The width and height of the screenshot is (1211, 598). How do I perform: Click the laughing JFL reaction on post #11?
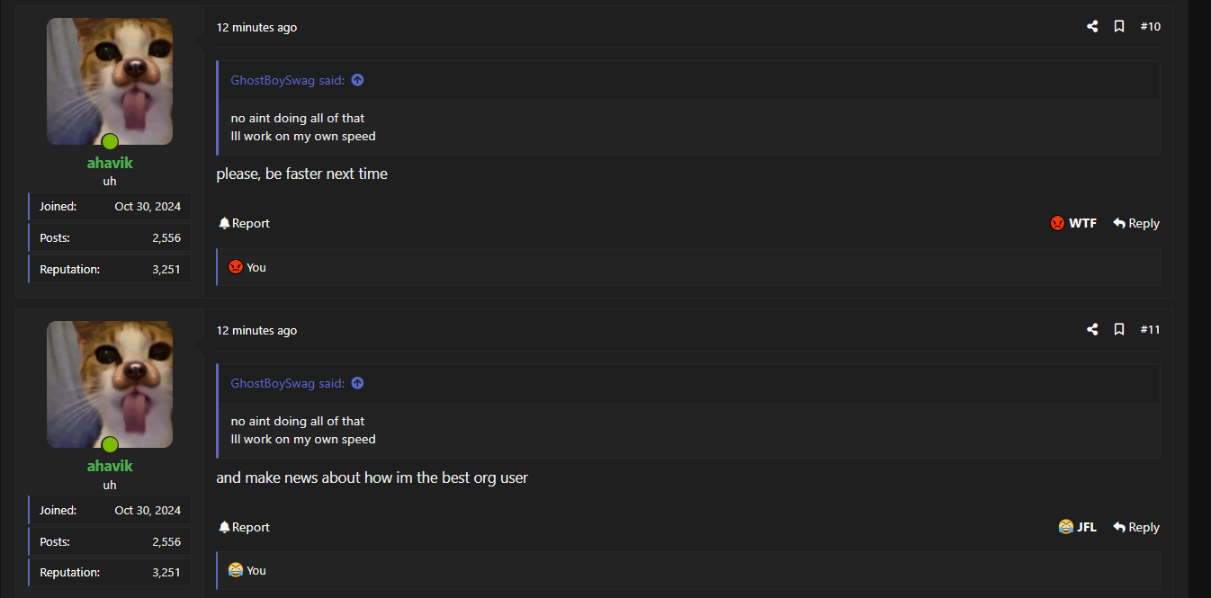point(1078,527)
